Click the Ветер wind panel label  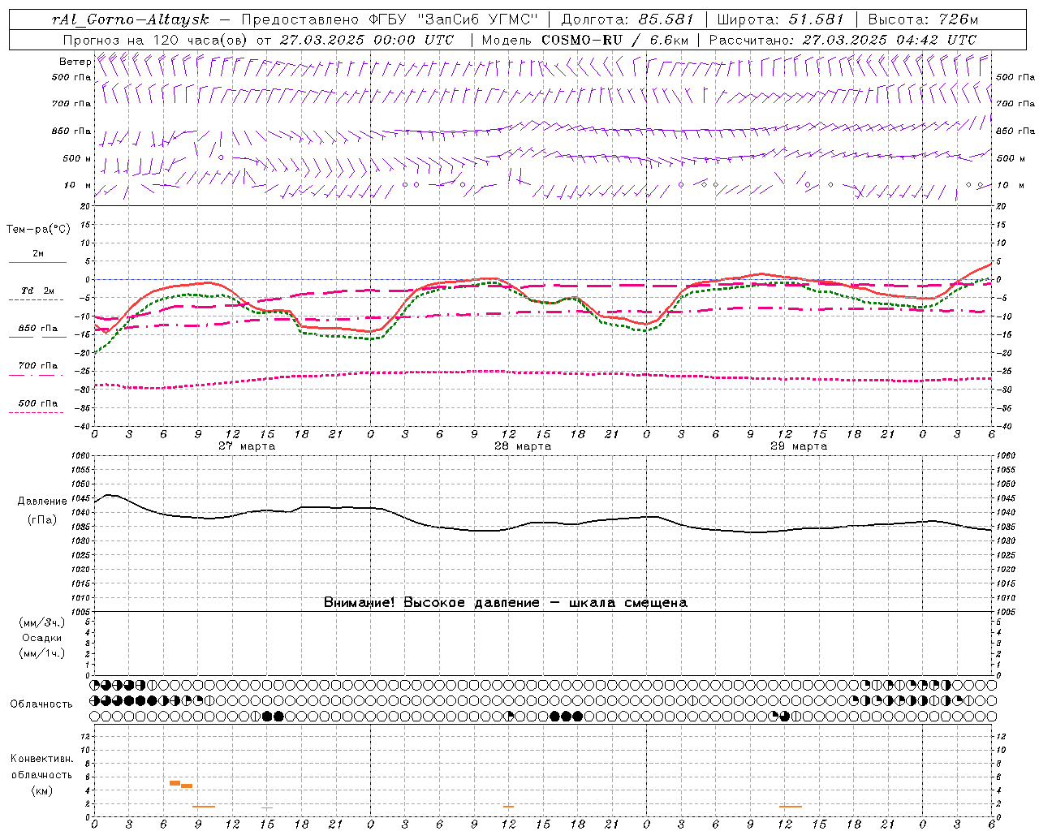(x=75, y=62)
